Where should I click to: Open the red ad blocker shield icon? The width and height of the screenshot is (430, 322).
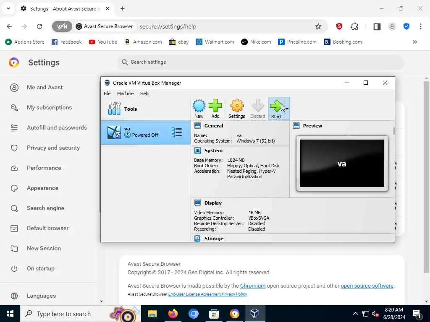(x=339, y=26)
